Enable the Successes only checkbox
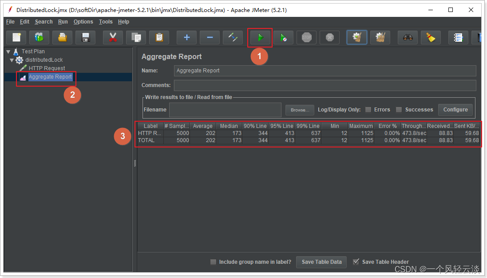 pyautogui.click(x=399, y=110)
